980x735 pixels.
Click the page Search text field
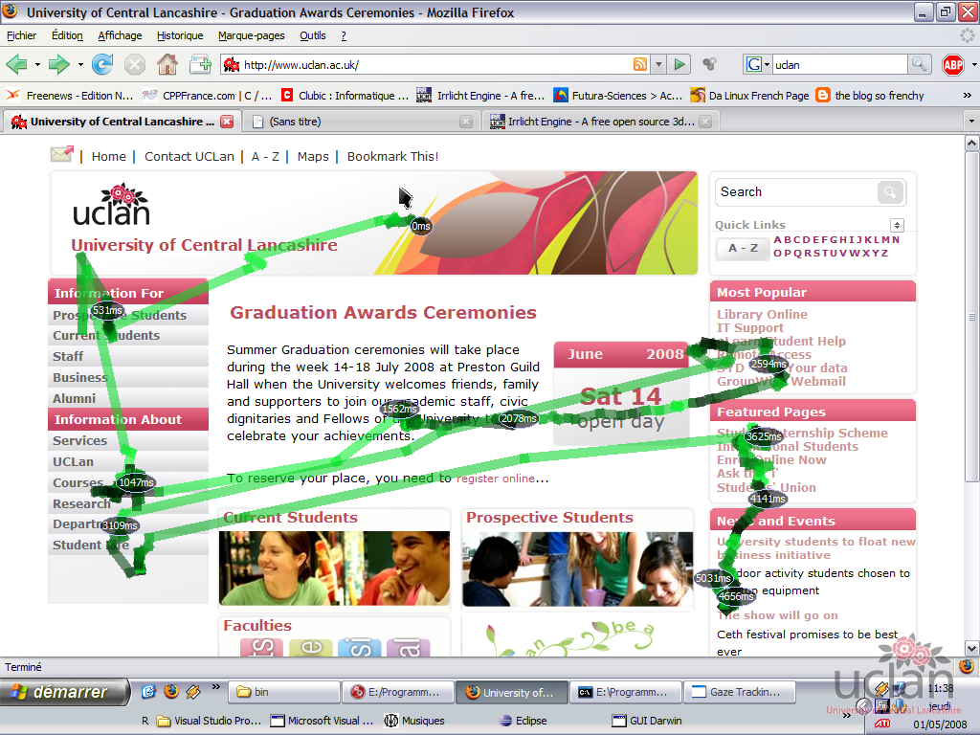[796, 191]
